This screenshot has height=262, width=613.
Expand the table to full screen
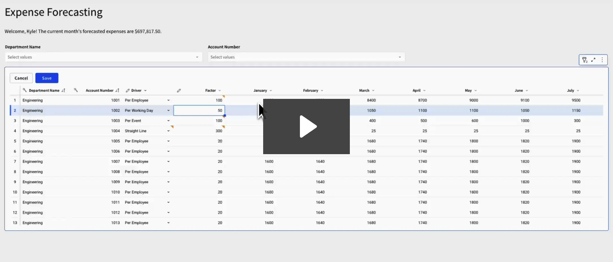[593, 60]
